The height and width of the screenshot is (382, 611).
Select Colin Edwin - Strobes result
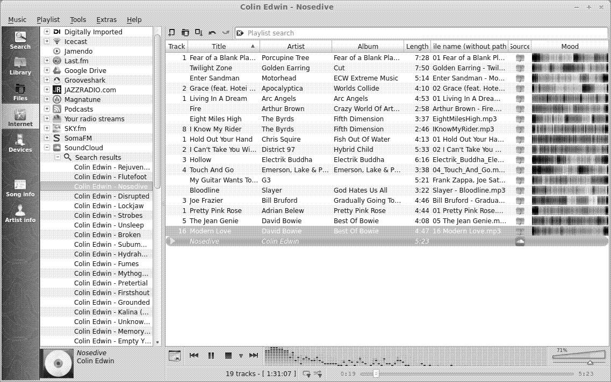pos(109,216)
